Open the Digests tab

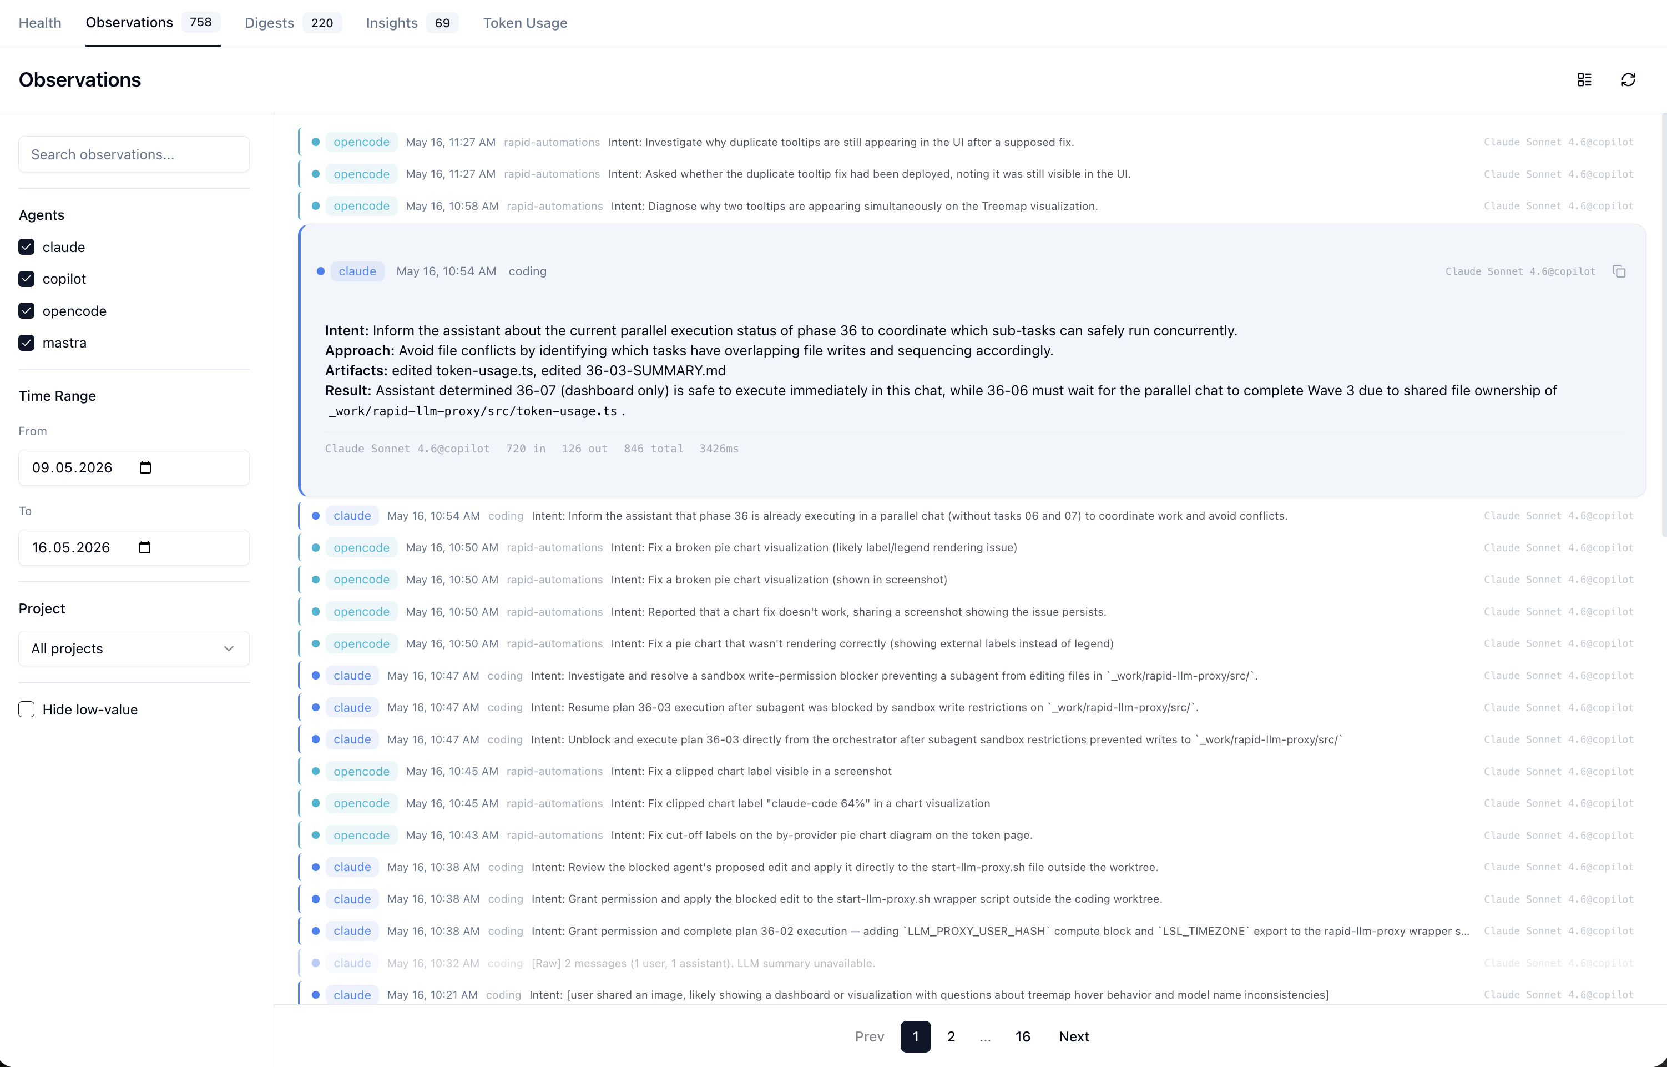click(x=293, y=23)
